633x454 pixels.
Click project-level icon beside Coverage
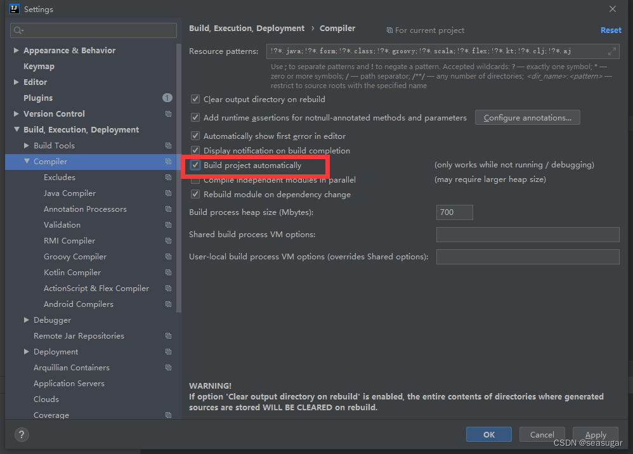[168, 415]
